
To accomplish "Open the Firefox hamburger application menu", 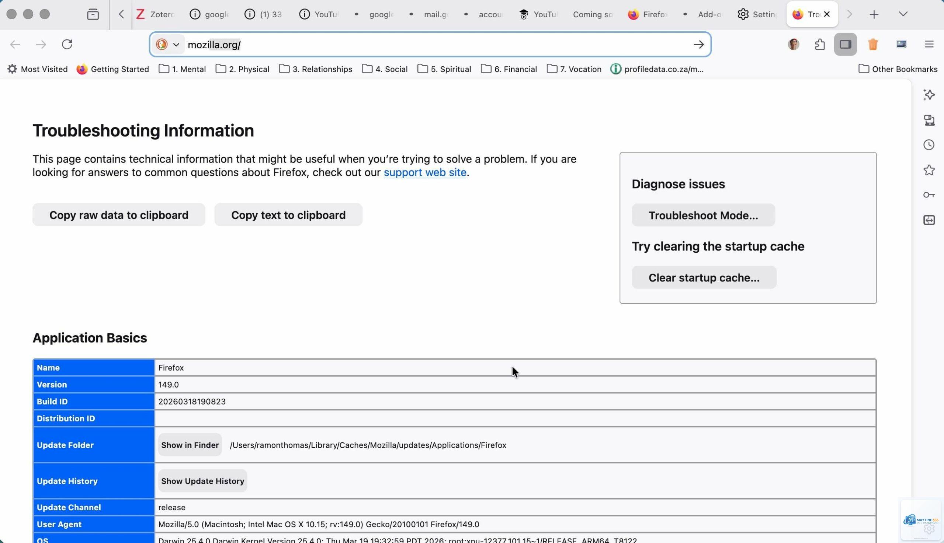I will coord(929,44).
